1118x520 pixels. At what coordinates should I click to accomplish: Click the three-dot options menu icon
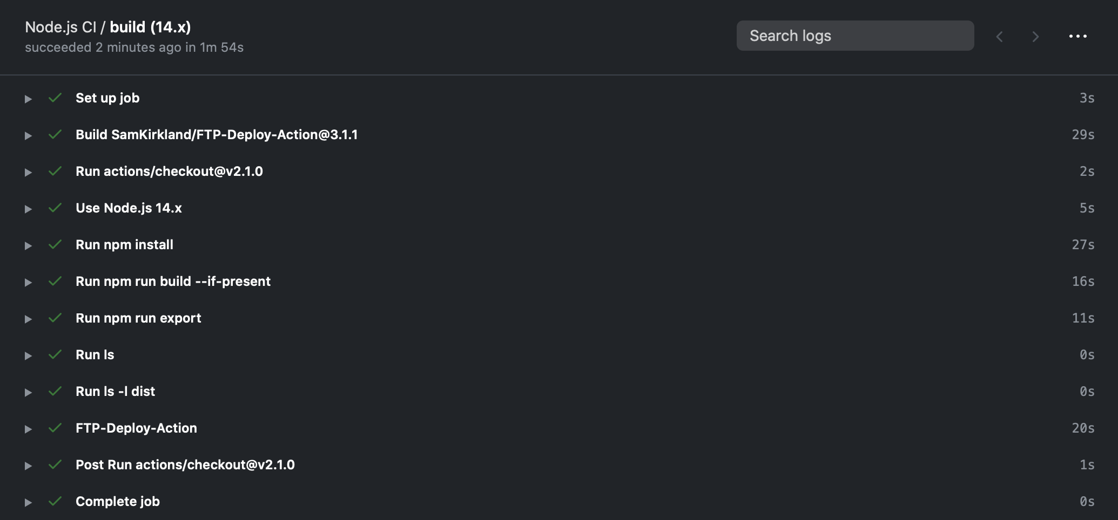pos(1077,36)
